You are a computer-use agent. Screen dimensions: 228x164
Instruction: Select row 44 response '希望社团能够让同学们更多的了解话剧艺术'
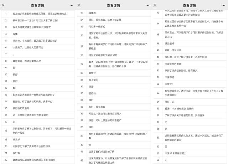click(194, 24)
